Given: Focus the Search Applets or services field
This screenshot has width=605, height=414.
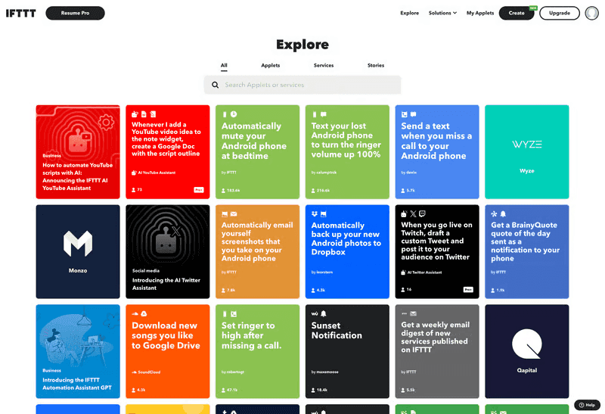Looking at the screenshot, I should click(310, 85).
